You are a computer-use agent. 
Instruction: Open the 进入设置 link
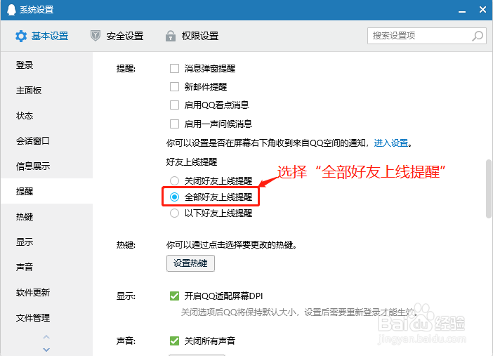point(390,143)
